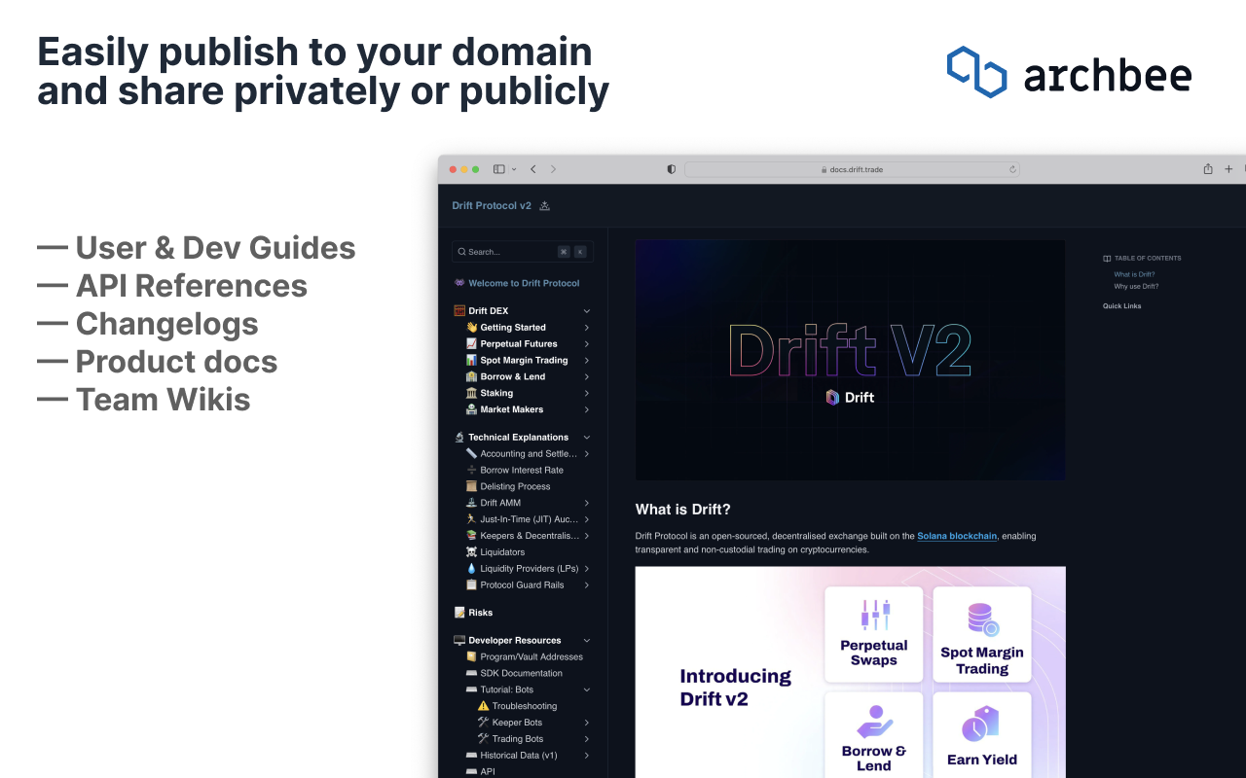Click the Search field in docs sidebar
Screen dimensions: 1246x778
(523, 252)
